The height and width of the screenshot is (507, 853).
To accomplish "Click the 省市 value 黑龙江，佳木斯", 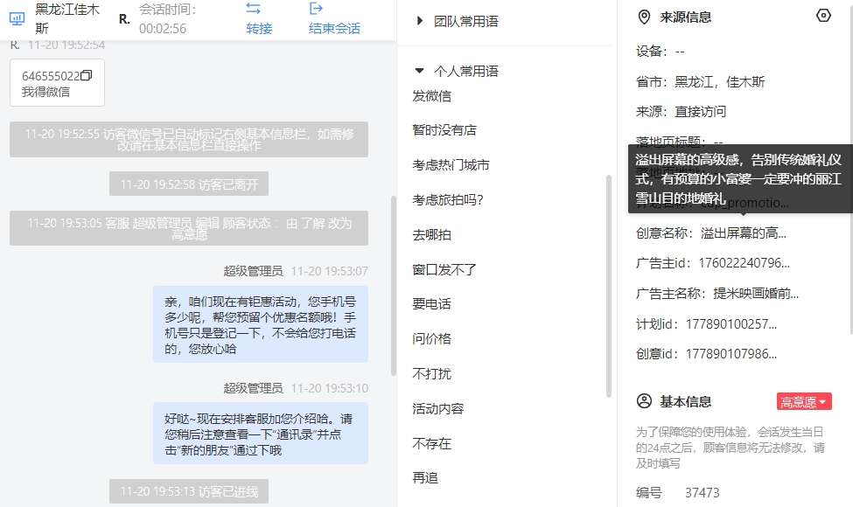I will (x=720, y=82).
